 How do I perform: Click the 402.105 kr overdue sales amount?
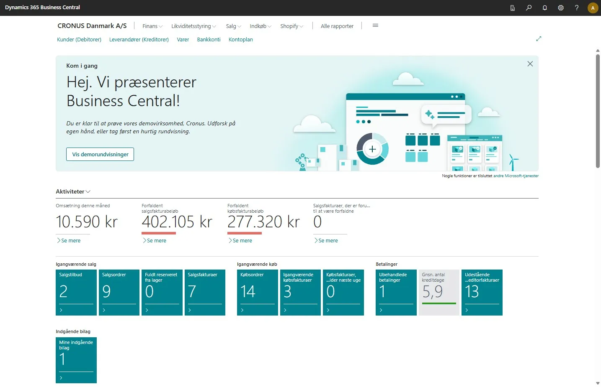177,222
